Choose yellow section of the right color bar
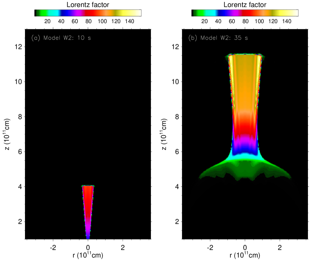This screenshot has height=260, width=314. tap(282, 13)
